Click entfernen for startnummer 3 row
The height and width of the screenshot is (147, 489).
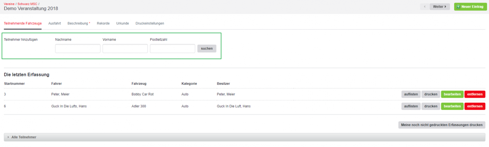pos(475,94)
